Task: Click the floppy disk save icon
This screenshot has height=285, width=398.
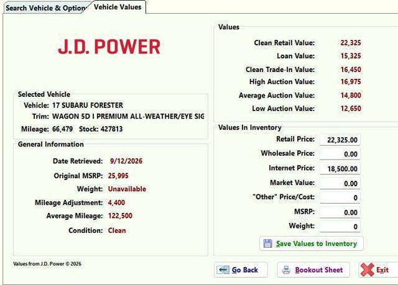Action: click(x=268, y=243)
